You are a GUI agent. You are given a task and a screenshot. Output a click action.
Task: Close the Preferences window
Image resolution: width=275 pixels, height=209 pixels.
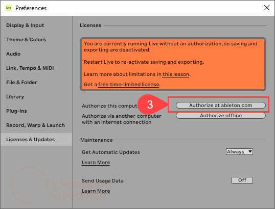coord(267,8)
